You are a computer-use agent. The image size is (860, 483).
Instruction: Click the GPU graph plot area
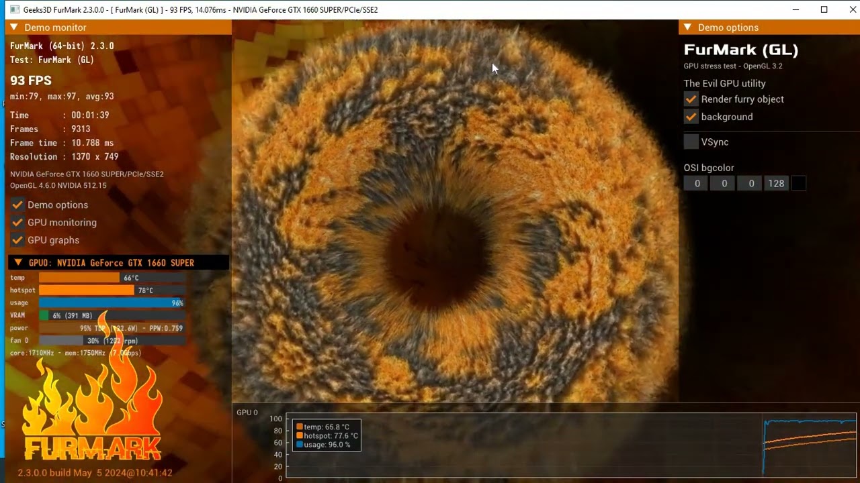click(571, 445)
